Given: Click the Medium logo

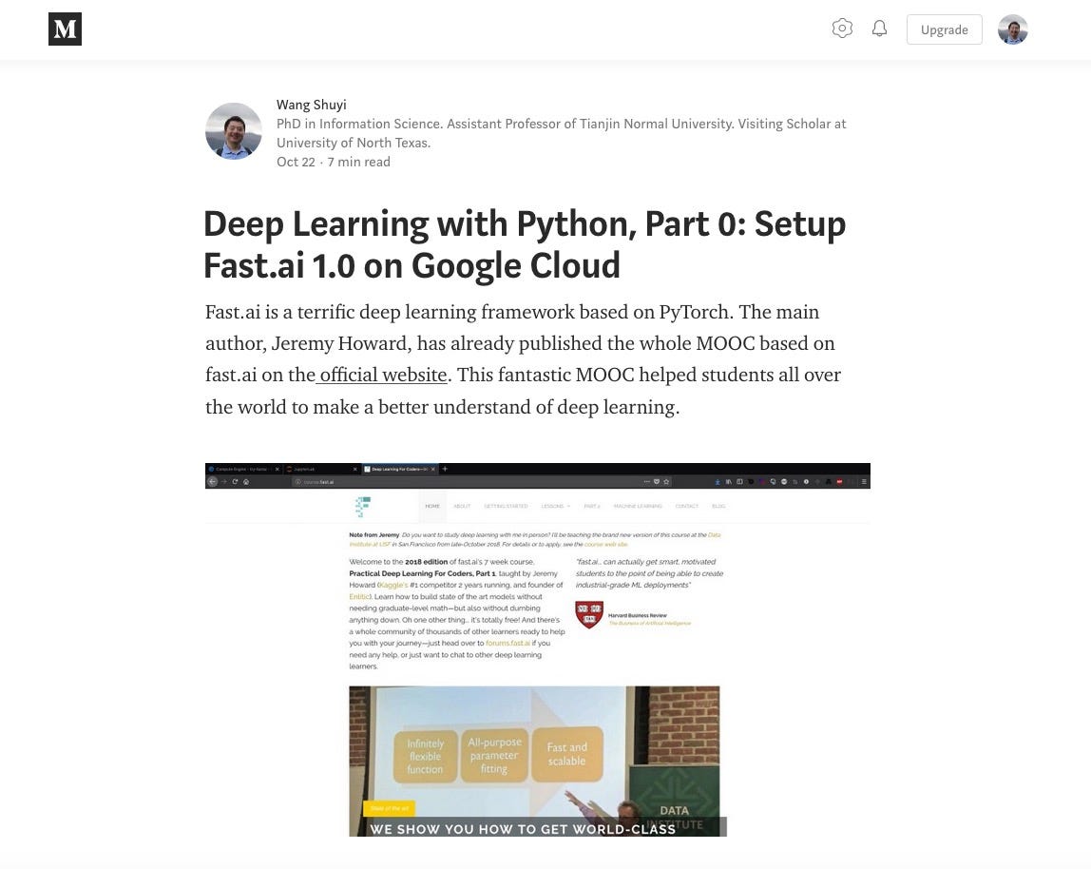Looking at the screenshot, I should tap(65, 29).
